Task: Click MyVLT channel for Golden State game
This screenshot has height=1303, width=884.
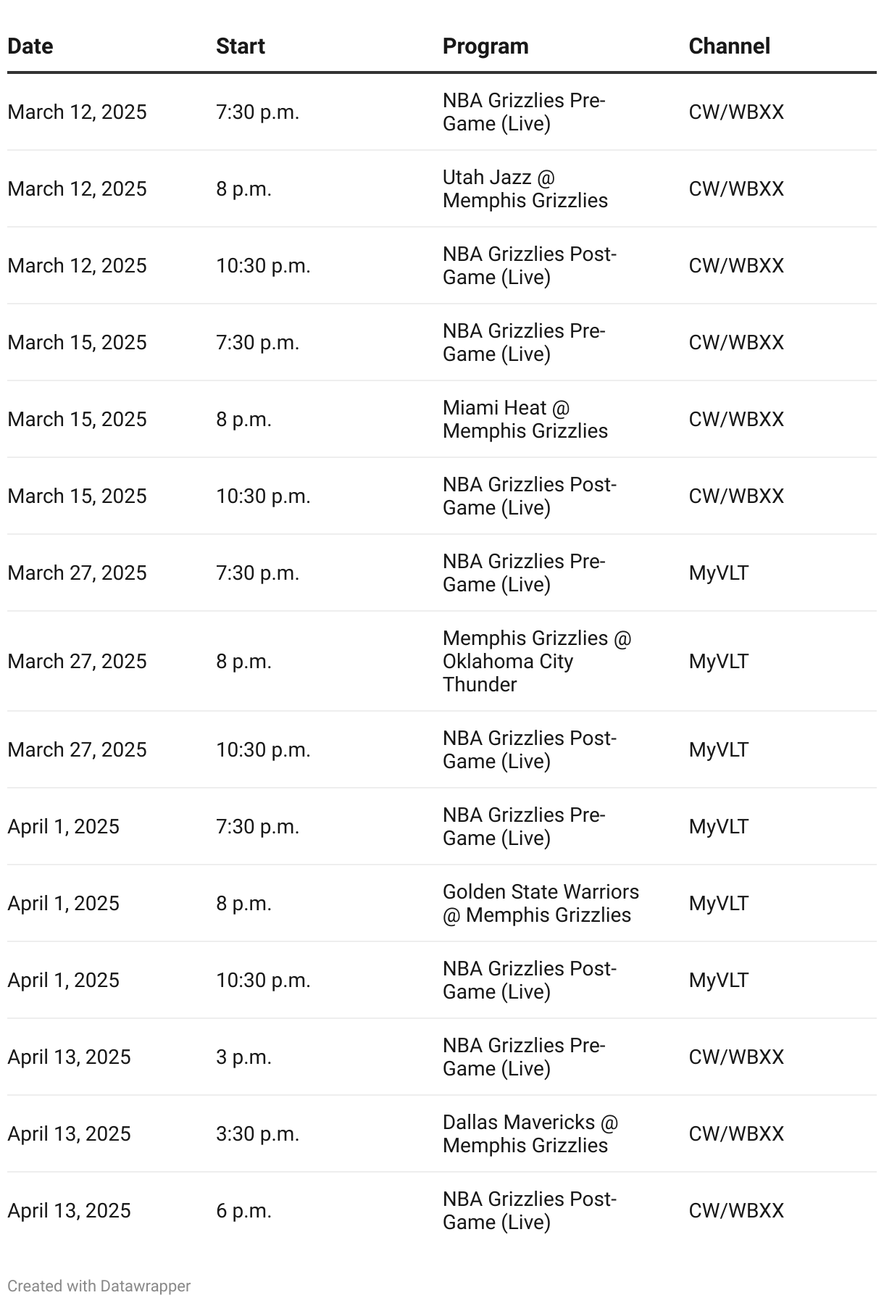Action: tap(719, 904)
